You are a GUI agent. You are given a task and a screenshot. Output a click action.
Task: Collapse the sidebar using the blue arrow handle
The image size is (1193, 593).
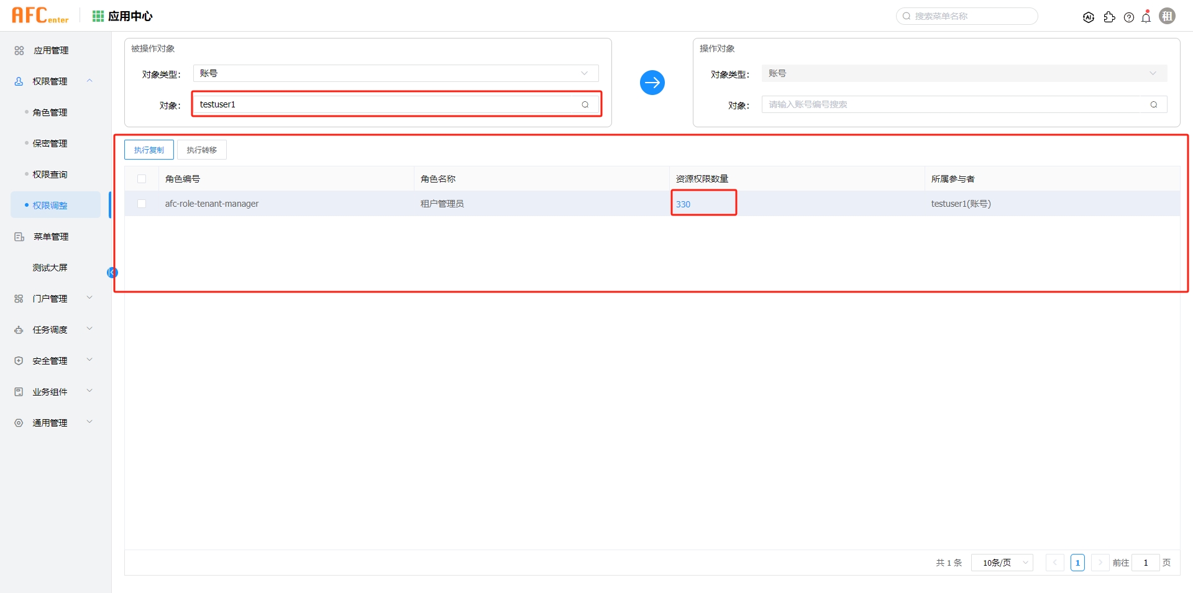[112, 272]
